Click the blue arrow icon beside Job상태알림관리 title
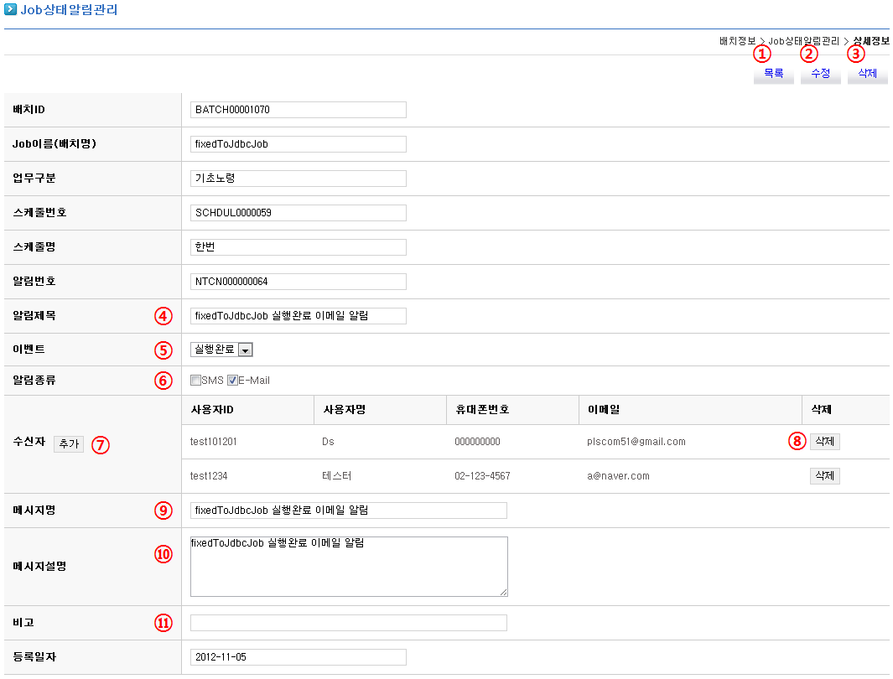893x679 pixels. (x=10, y=11)
